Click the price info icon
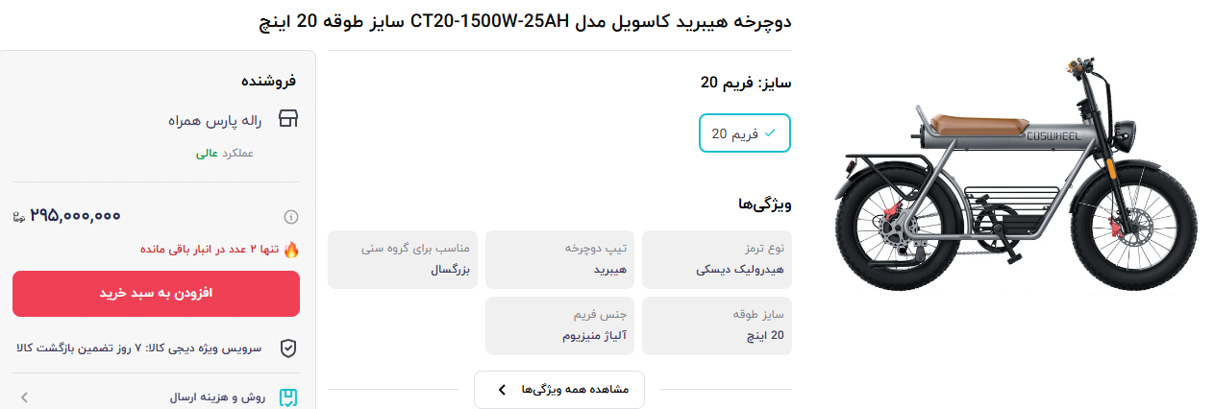 [x=290, y=216]
